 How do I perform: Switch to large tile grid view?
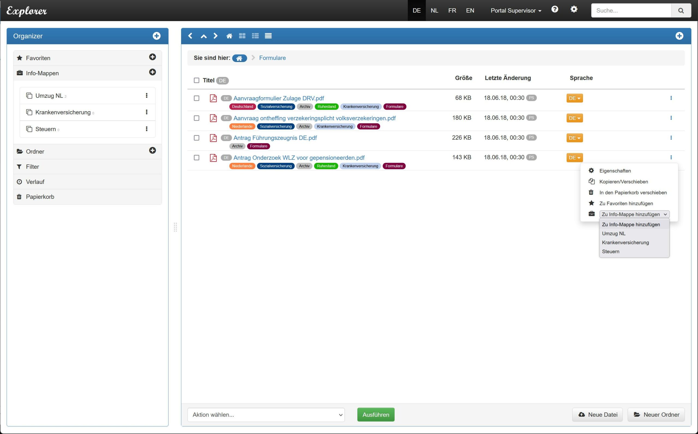[242, 36]
